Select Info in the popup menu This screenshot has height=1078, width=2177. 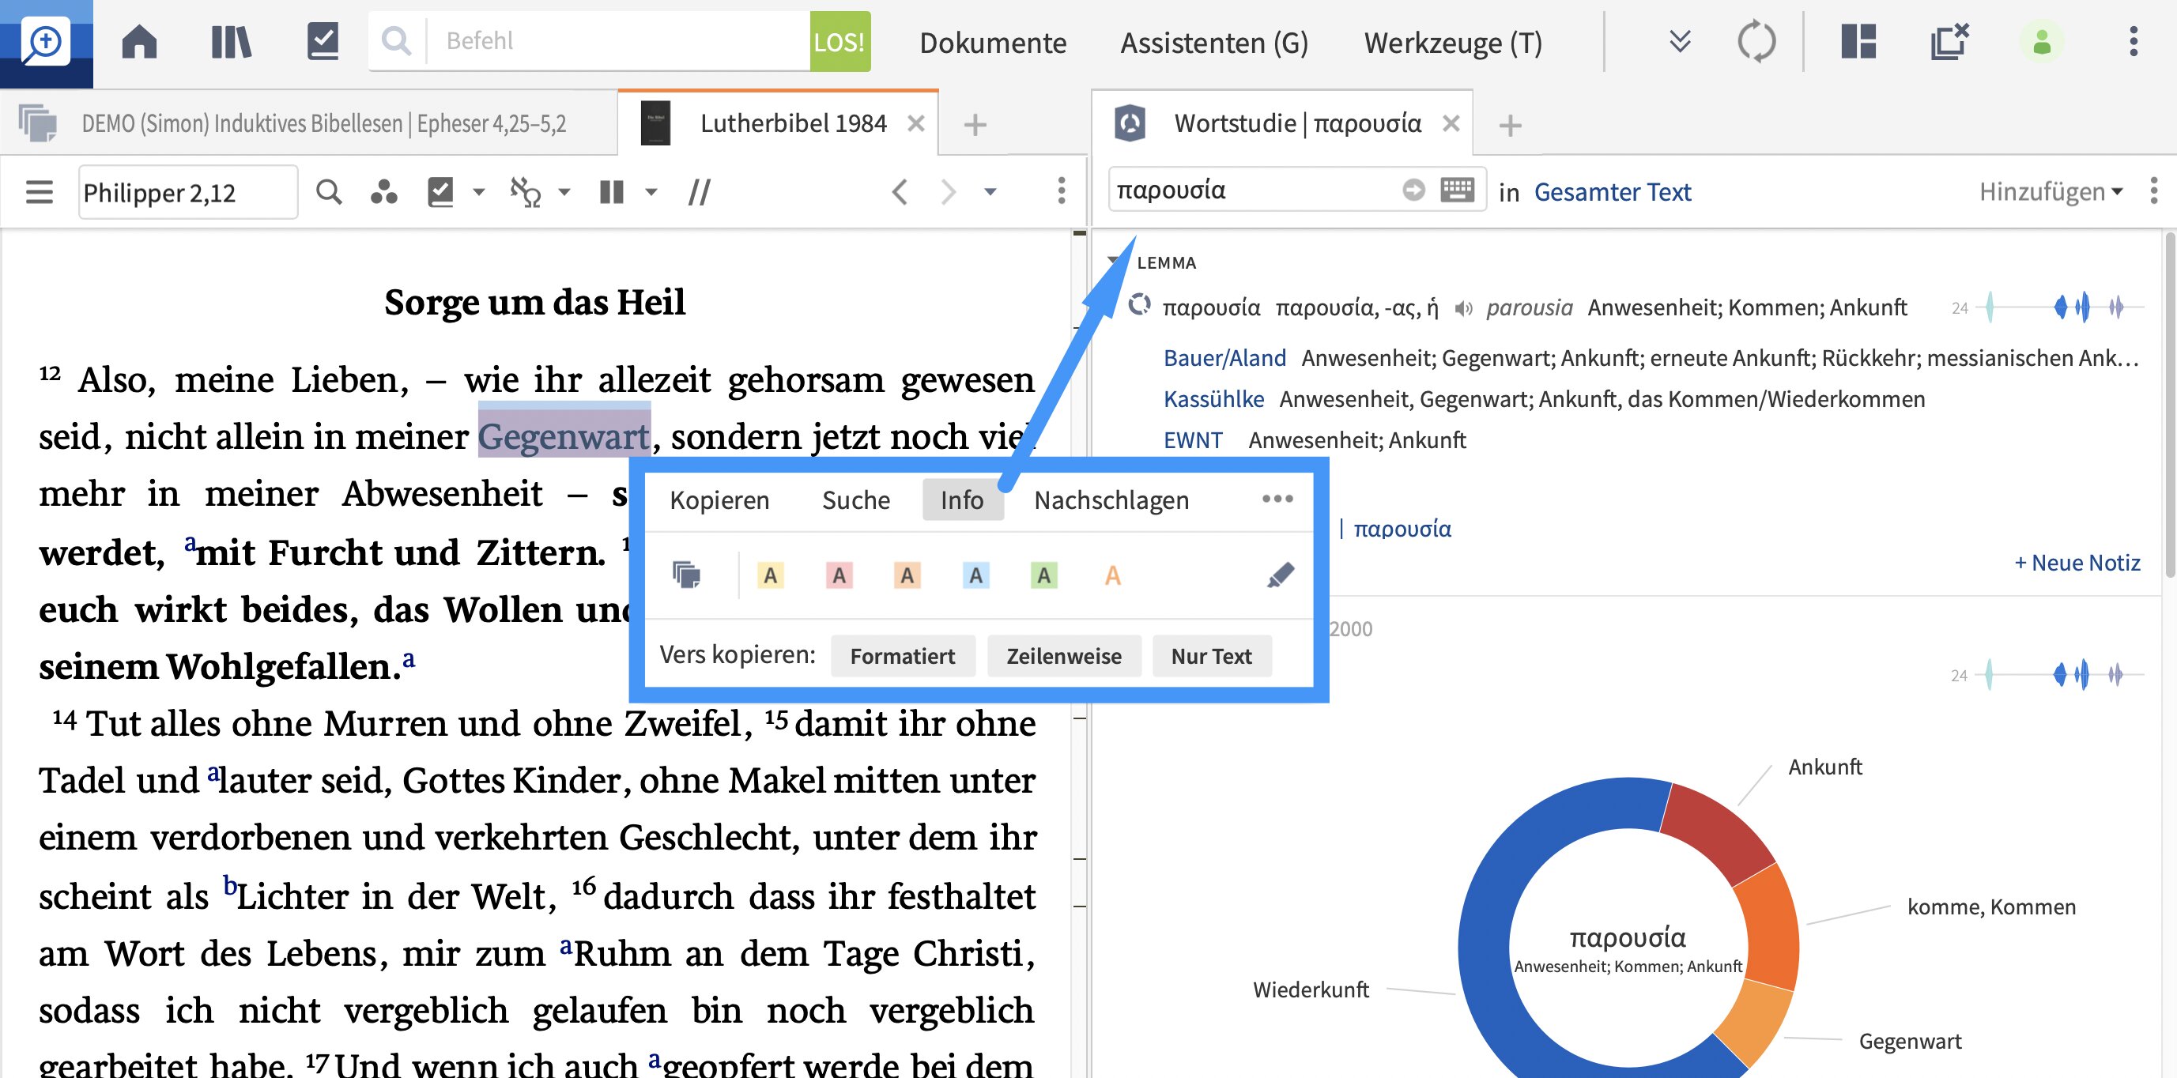[962, 500]
